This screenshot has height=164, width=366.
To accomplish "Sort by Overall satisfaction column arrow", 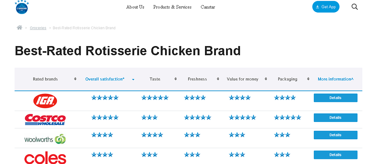I will point(133,80).
